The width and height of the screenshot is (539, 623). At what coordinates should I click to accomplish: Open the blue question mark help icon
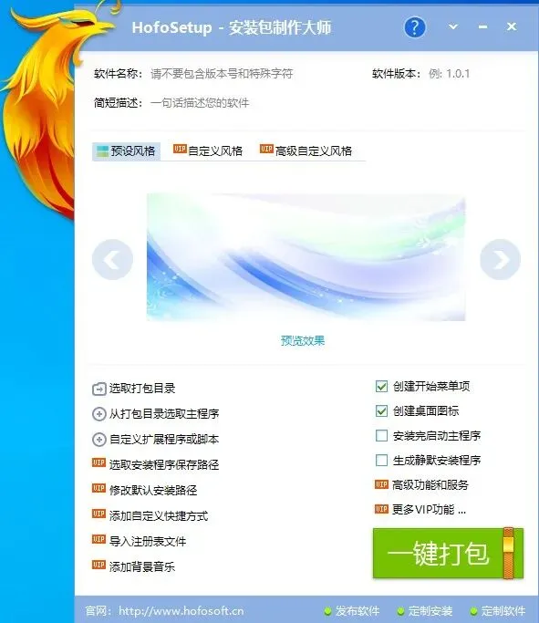tap(414, 27)
